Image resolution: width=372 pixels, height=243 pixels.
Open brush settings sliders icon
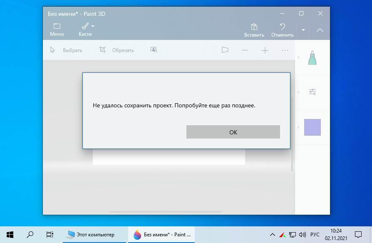click(312, 92)
